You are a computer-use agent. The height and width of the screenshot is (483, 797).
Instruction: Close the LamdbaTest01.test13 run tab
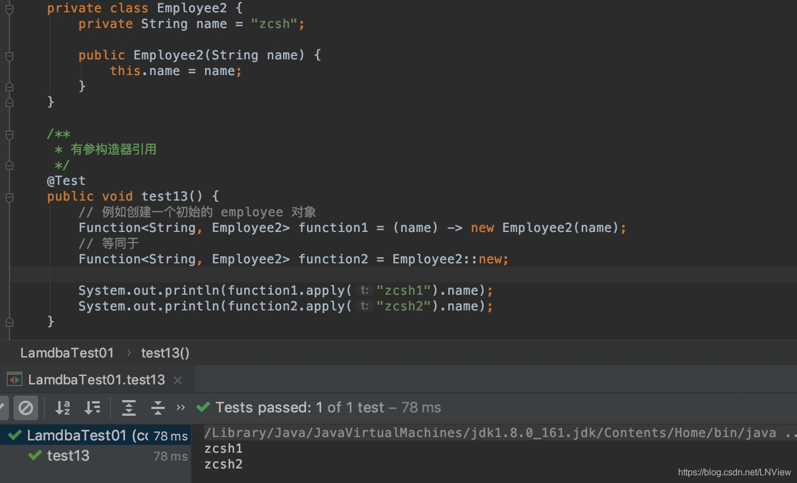pos(178,380)
